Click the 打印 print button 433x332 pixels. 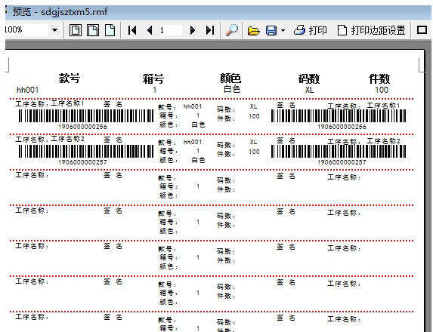pyautogui.click(x=311, y=30)
